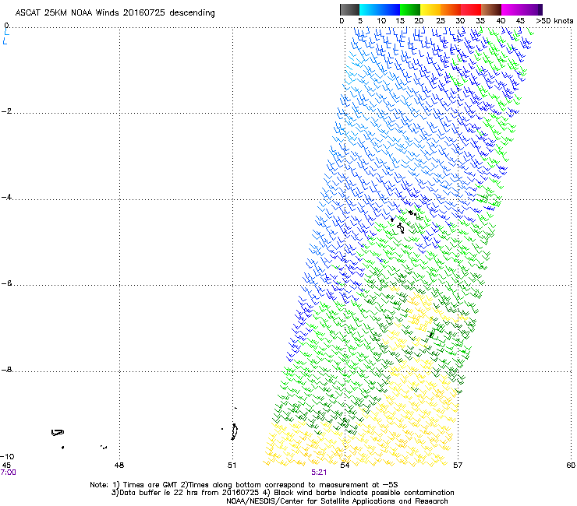This screenshot has height=506, width=577.
Task: Click the '35' color scale label
Action: (480, 21)
